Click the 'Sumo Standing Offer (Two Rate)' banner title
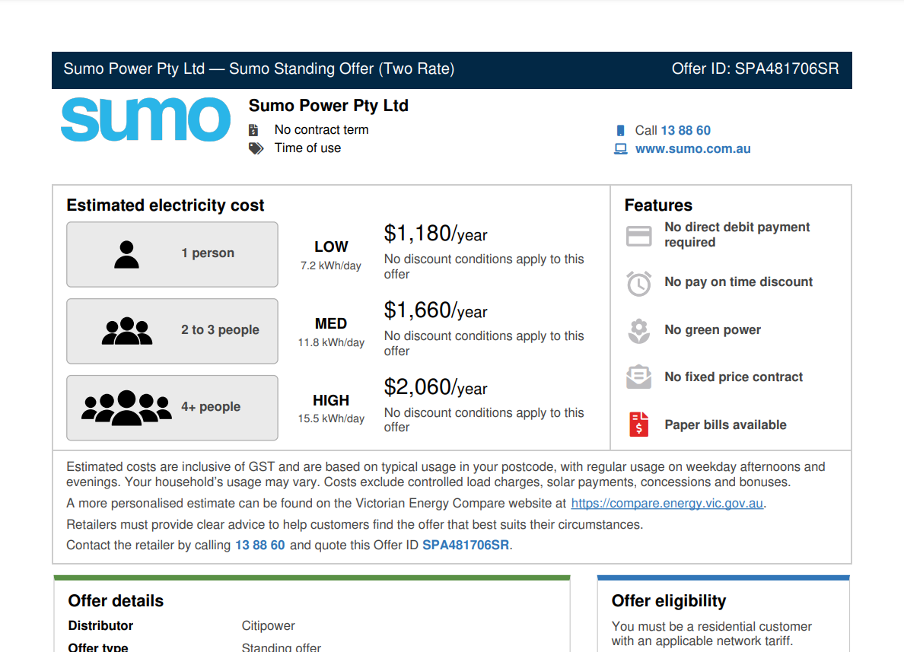Image resolution: width=904 pixels, height=652 pixels. 342,68
